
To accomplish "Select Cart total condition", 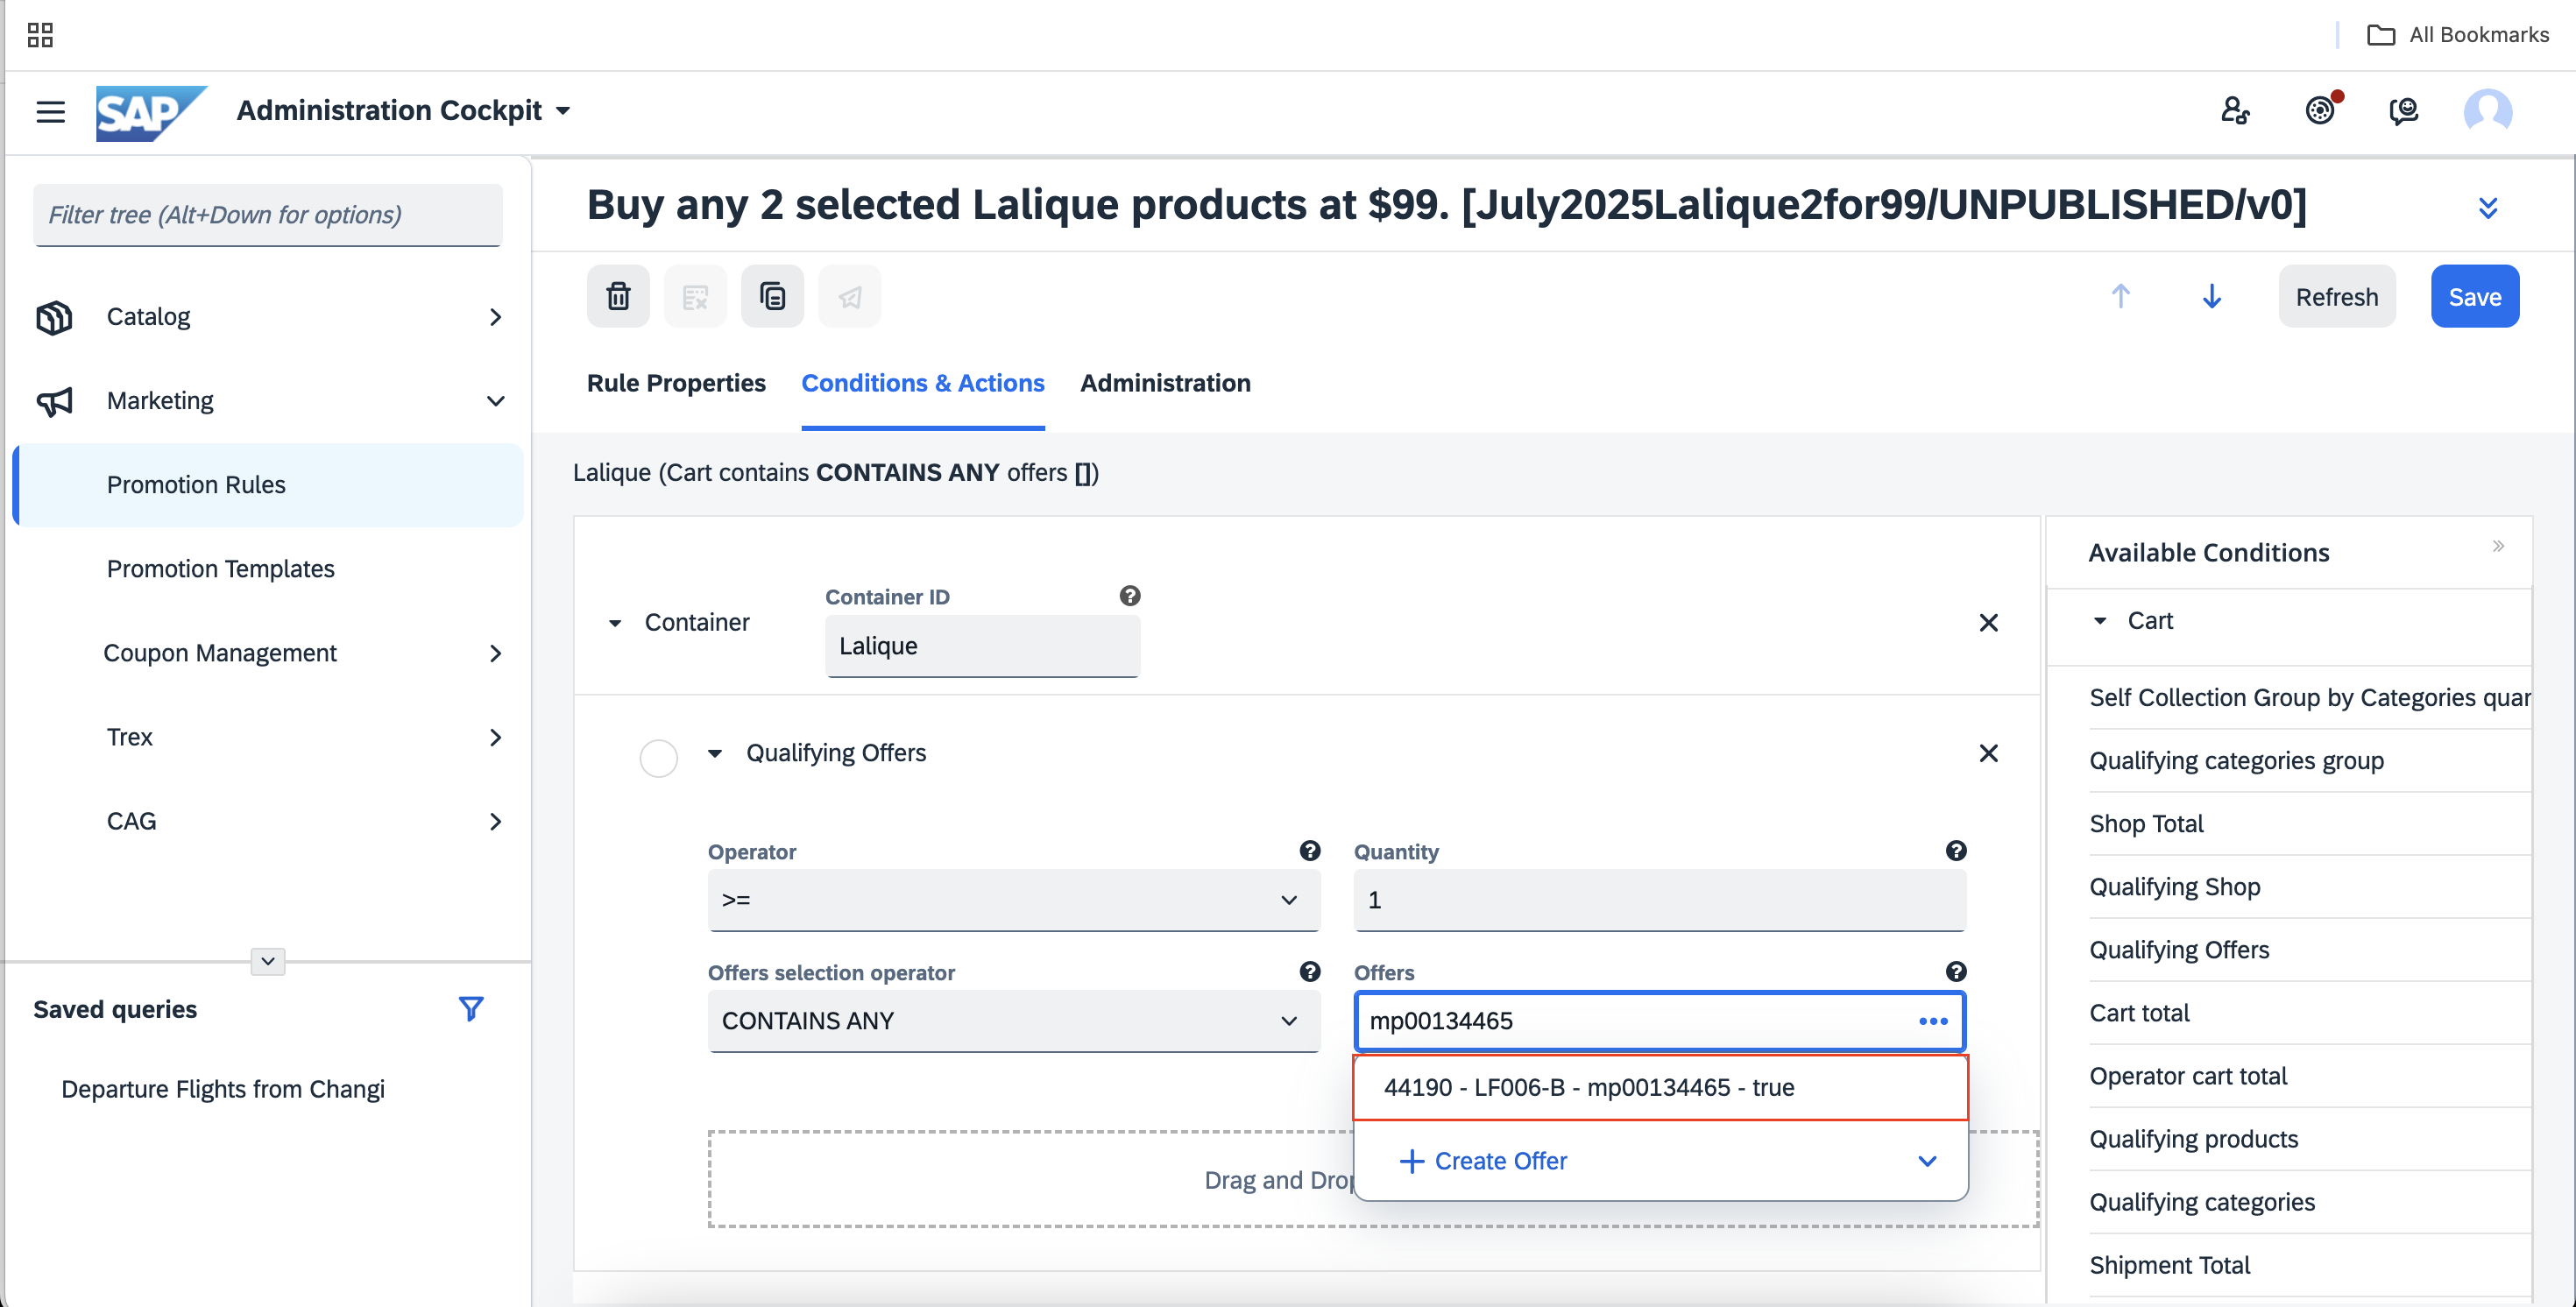I will (2139, 1013).
